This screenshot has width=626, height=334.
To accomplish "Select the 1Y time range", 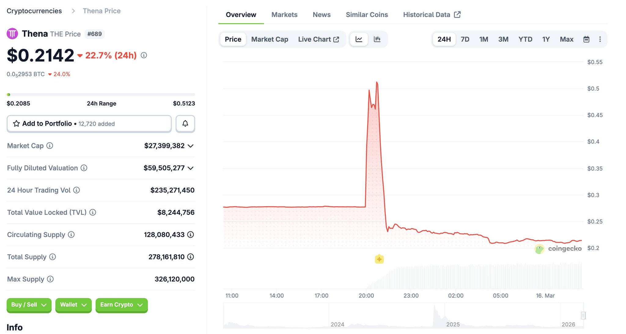I will pyautogui.click(x=546, y=39).
